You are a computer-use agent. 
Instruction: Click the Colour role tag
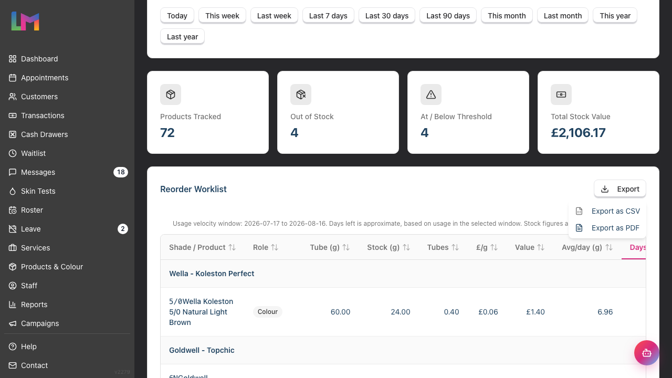point(268,312)
